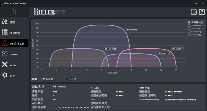
Task: Click the 25 - tony1125 chart label
Action: 163,53
